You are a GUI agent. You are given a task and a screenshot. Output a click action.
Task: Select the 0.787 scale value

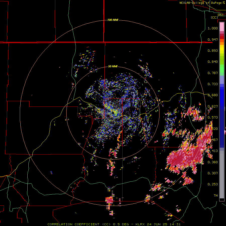coord(213,73)
